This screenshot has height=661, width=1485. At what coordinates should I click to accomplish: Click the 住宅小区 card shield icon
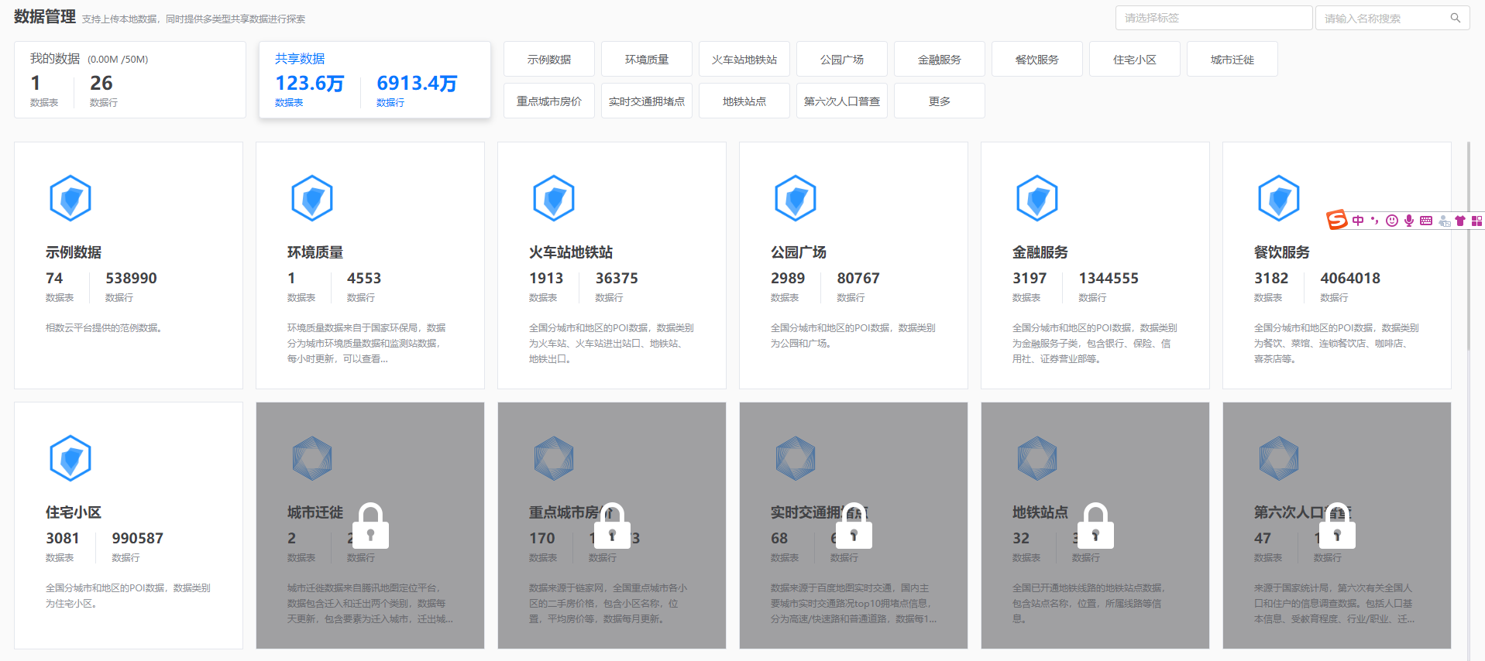click(x=70, y=458)
